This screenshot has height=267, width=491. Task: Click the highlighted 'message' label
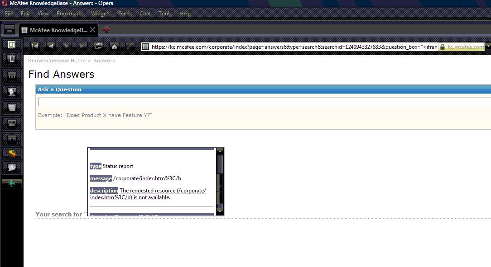(101, 178)
